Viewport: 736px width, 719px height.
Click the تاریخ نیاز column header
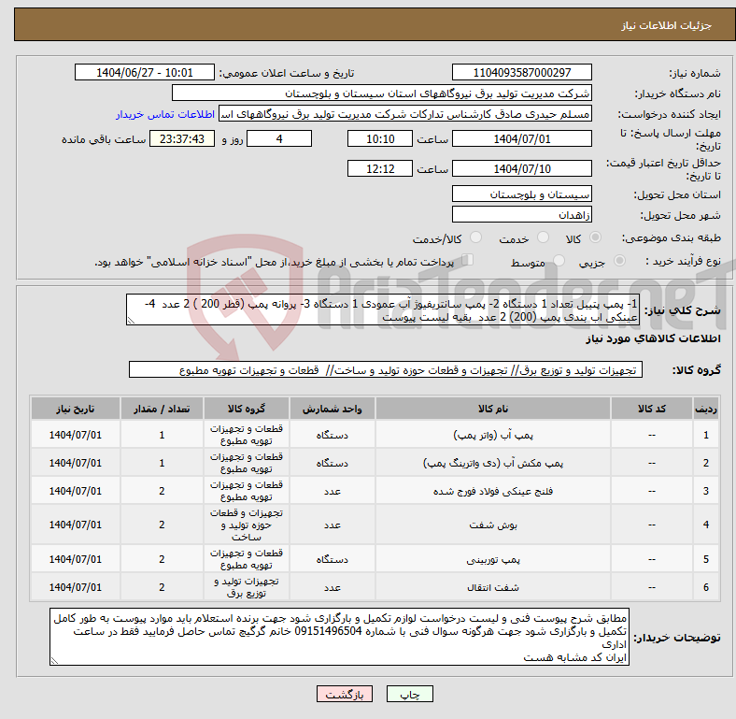point(75,409)
